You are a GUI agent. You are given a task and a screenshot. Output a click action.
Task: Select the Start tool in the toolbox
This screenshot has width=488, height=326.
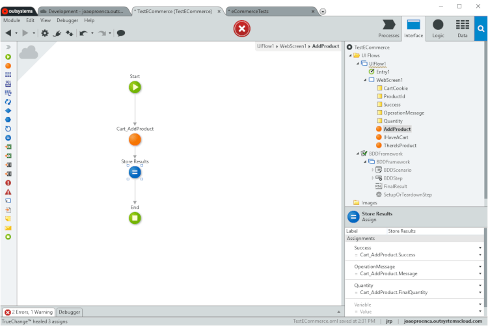coord(8,57)
